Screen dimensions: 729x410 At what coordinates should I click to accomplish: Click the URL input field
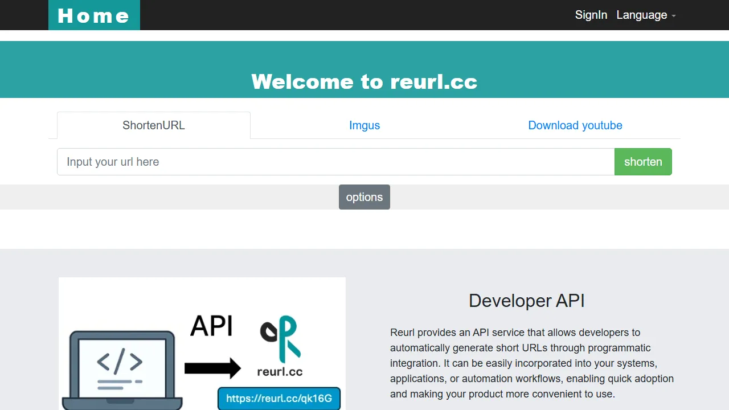click(335, 162)
